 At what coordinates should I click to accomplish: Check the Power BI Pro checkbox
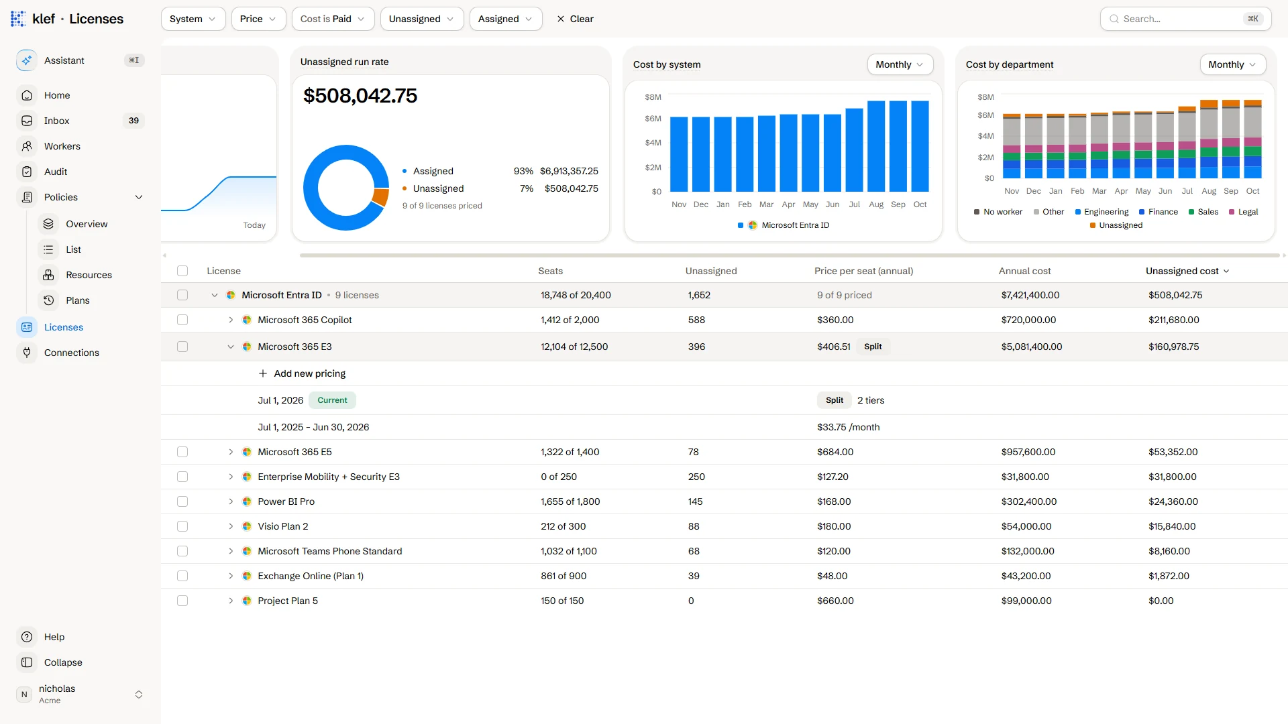tap(182, 501)
